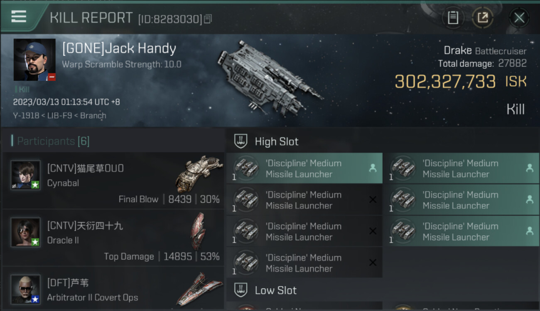Open the Arbitrator II pilot portrait
Viewport: 540px width, 311px height.
(26, 289)
